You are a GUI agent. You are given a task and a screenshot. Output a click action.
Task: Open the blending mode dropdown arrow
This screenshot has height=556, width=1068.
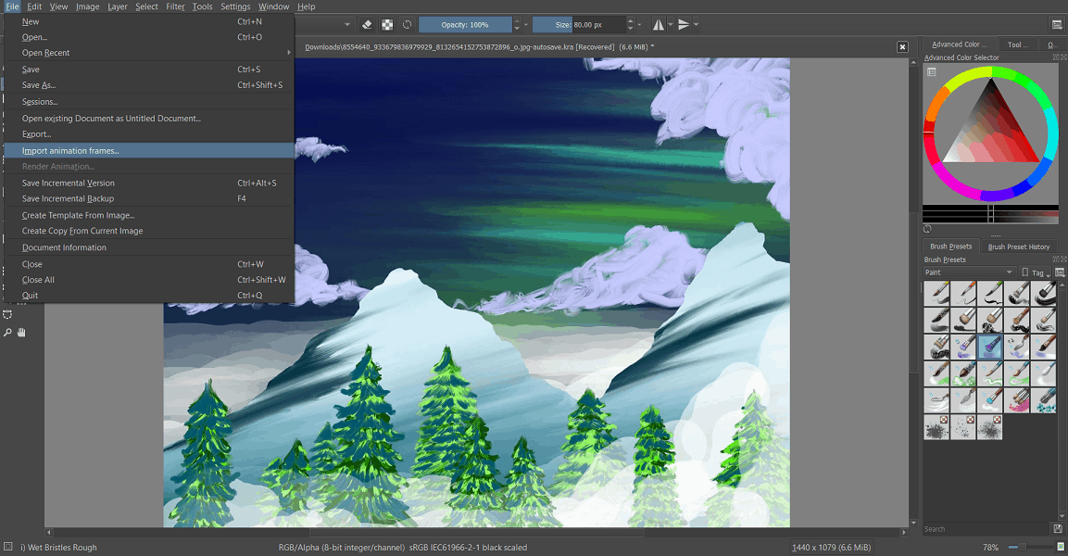tap(346, 24)
